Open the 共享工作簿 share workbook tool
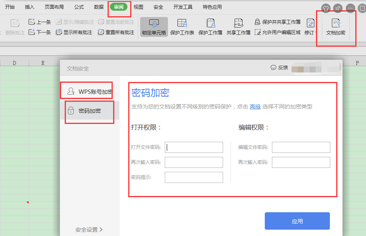Image resolution: width=366 pixels, height=236 pixels. [239, 27]
